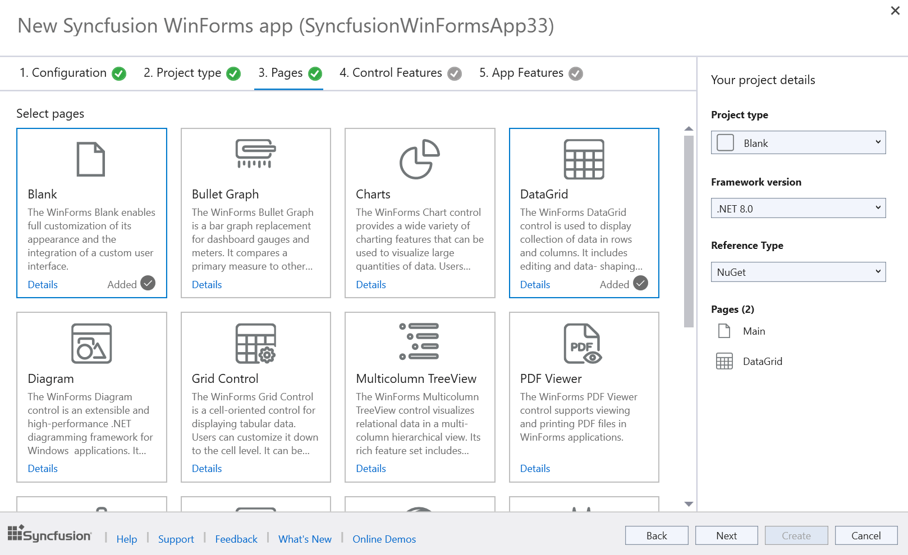Pick the PDF Viewer icon
The image size is (908, 555).
[583, 344]
